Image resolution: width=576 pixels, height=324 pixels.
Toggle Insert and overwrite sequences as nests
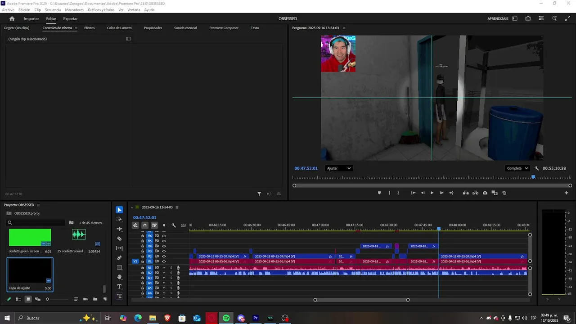point(135,225)
